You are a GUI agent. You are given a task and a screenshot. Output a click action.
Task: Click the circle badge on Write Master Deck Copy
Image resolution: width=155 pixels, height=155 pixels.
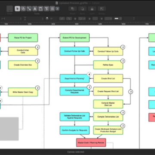[37, 88]
